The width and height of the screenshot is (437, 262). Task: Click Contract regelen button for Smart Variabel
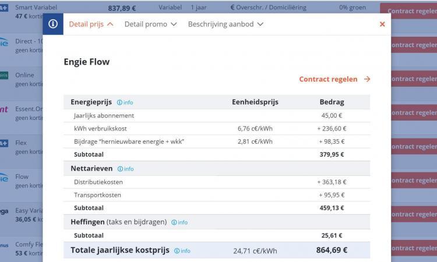(x=408, y=11)
